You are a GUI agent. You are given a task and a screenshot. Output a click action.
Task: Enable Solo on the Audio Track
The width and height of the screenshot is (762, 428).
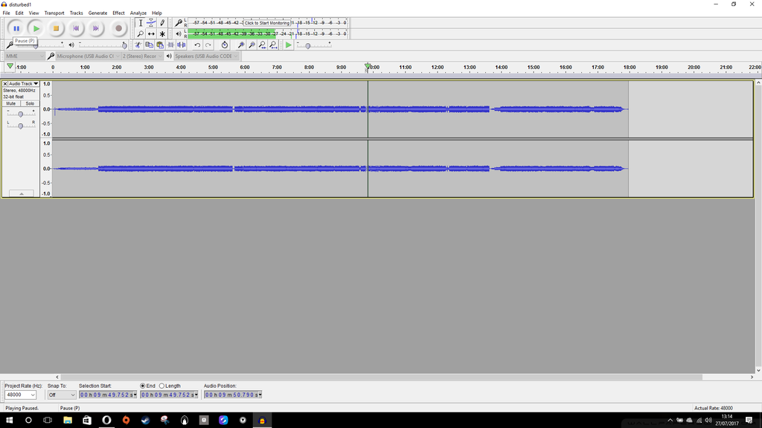pyautogui.click(x=29, y=103)
